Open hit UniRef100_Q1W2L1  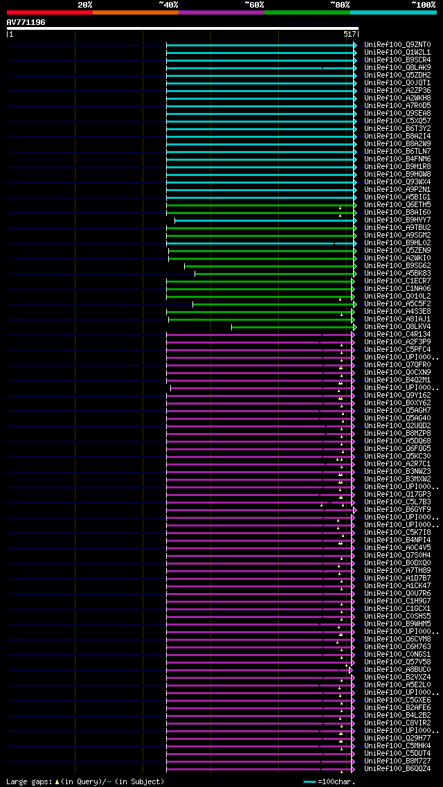click(397, 52)
